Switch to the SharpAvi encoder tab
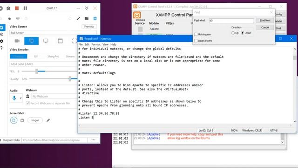Image resolution: width=298 pixels, height=168 pixels. coord(53,56)
